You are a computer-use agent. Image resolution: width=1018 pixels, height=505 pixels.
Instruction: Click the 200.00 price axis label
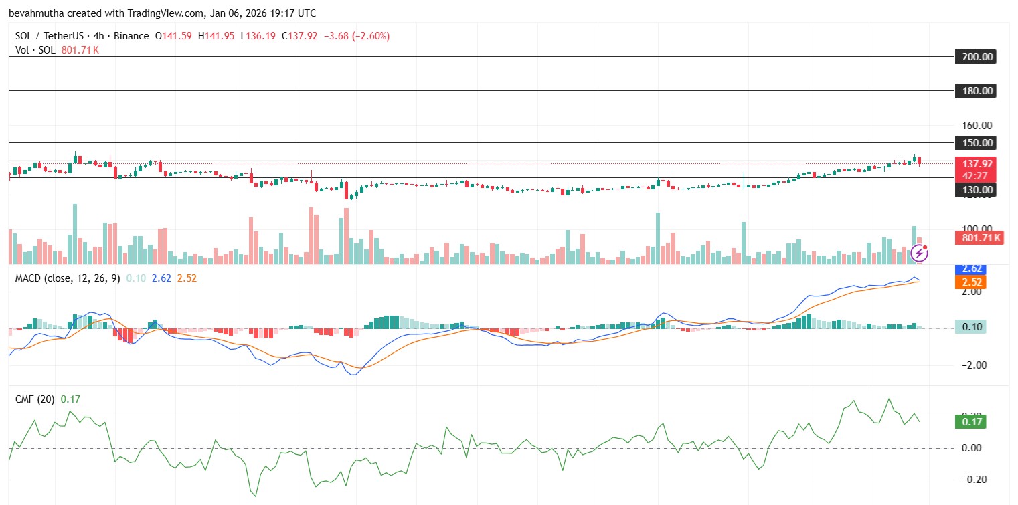[x=977, y=57]
